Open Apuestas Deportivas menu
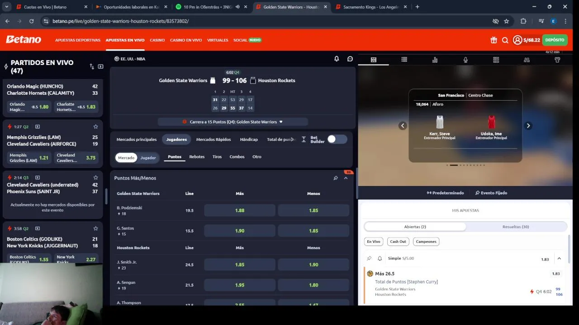579x325 pixels. pyautogui.click(x=78, y=40)
